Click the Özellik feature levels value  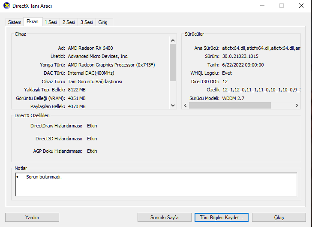point(261,90)
